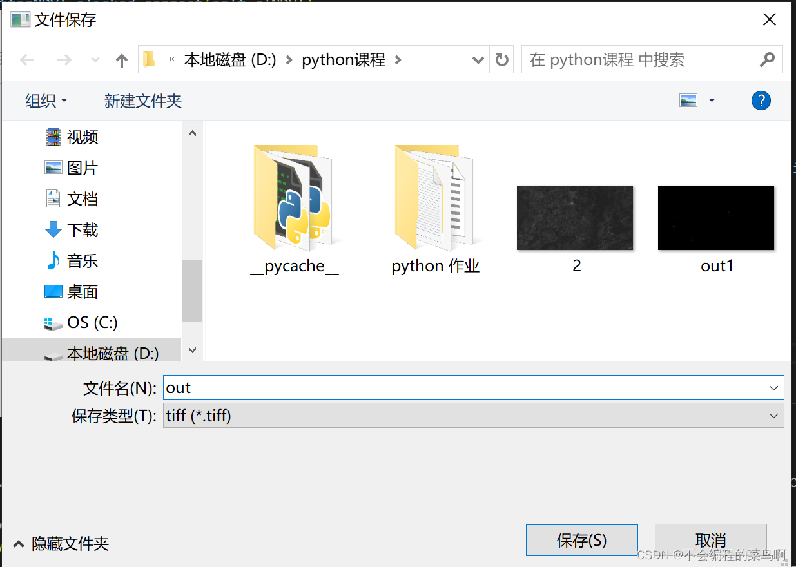Open the 下载 folder in the sidebar
Image resolution: width=796 pixels, height=567 pixels.
click(81, 229)
